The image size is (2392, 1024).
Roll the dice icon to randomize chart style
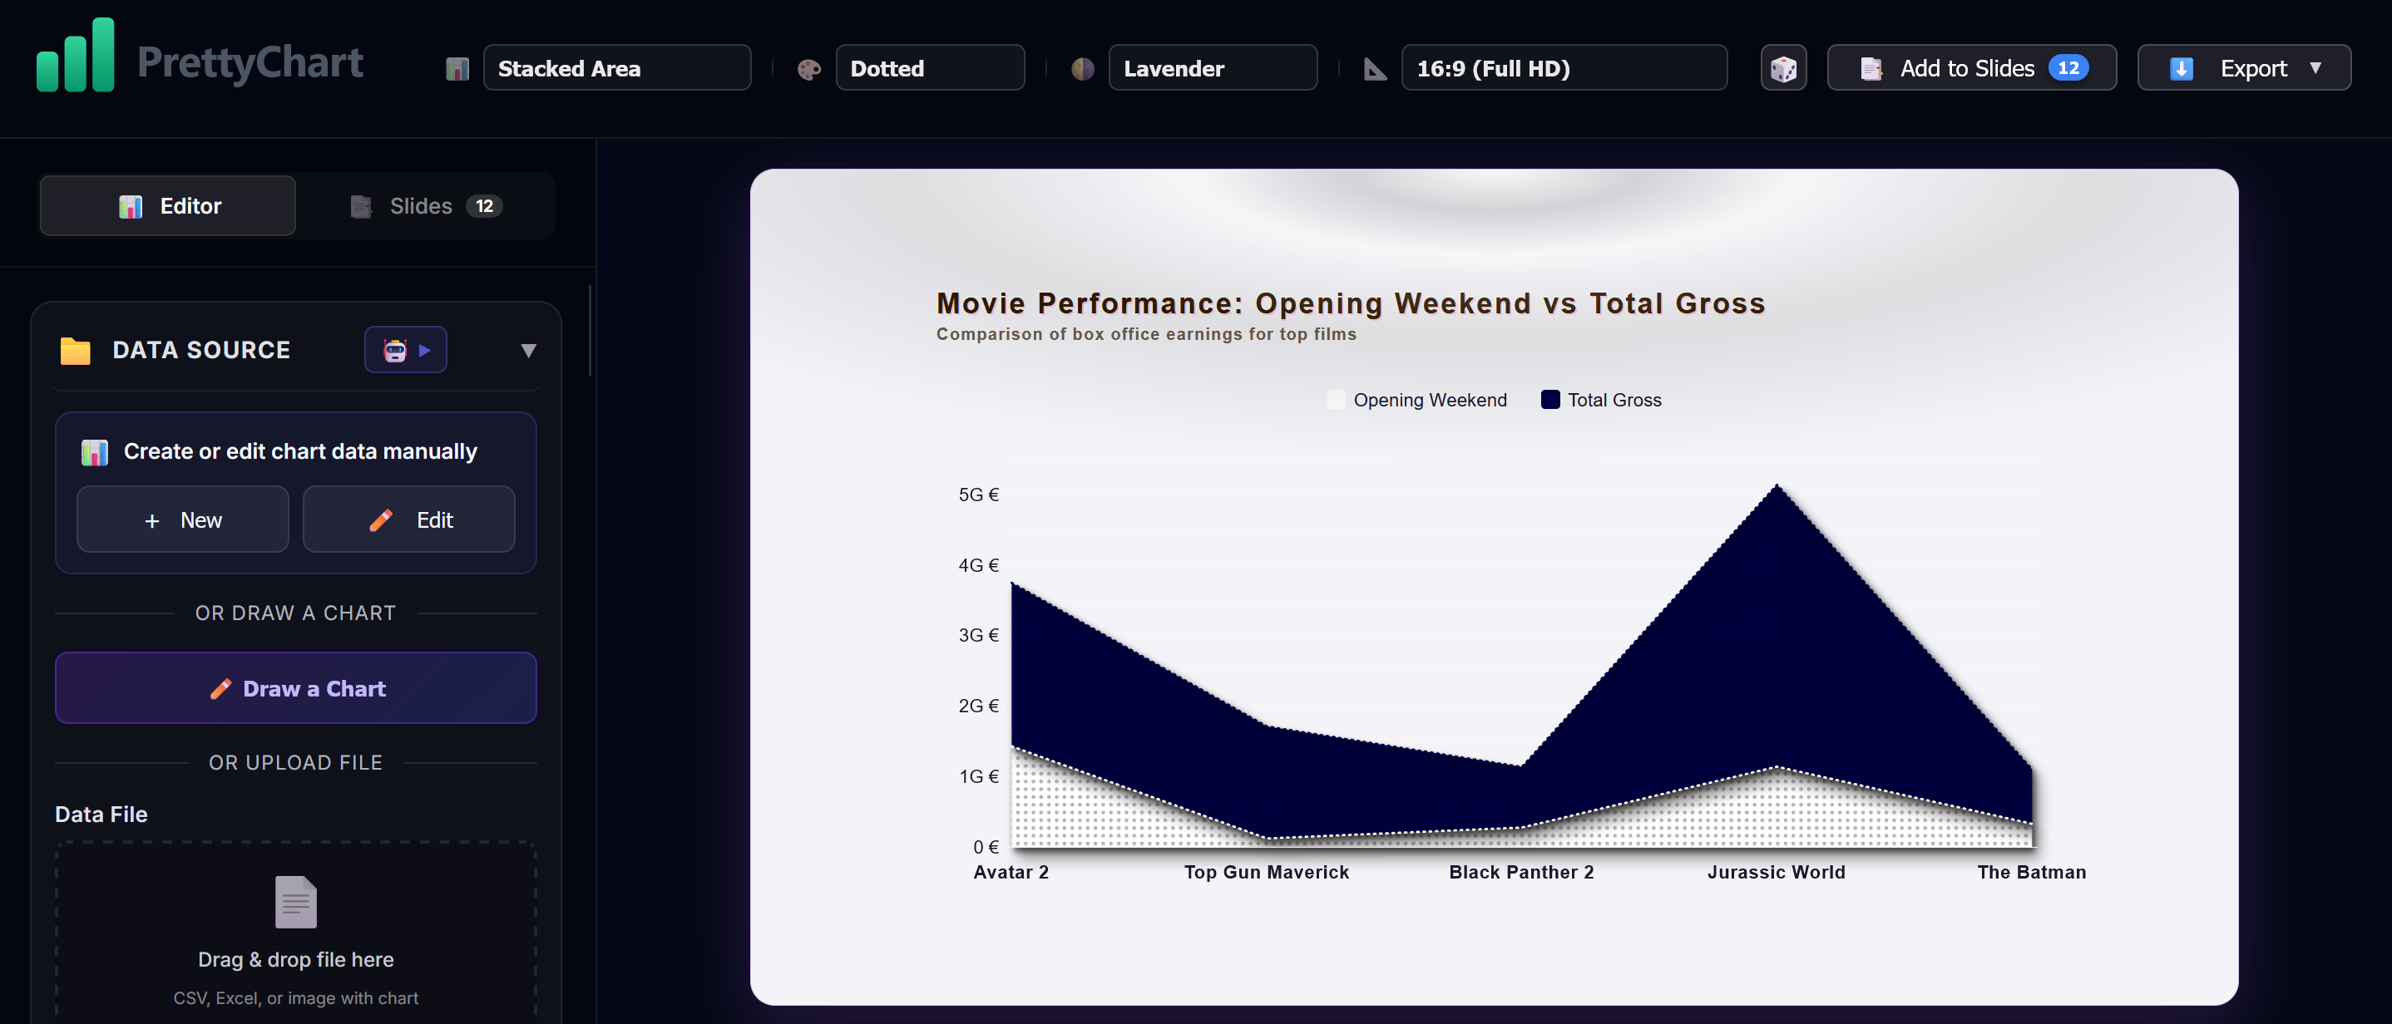1783,66
